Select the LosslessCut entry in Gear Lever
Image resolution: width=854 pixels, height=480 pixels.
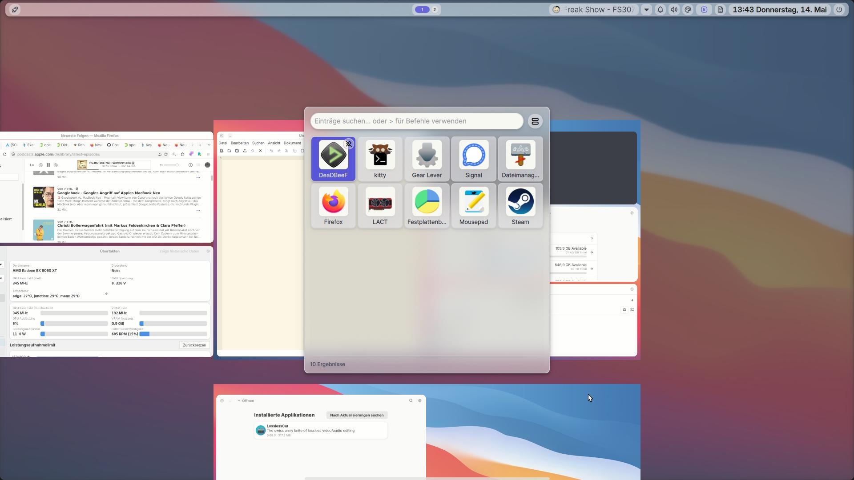[x=321, y=430]
